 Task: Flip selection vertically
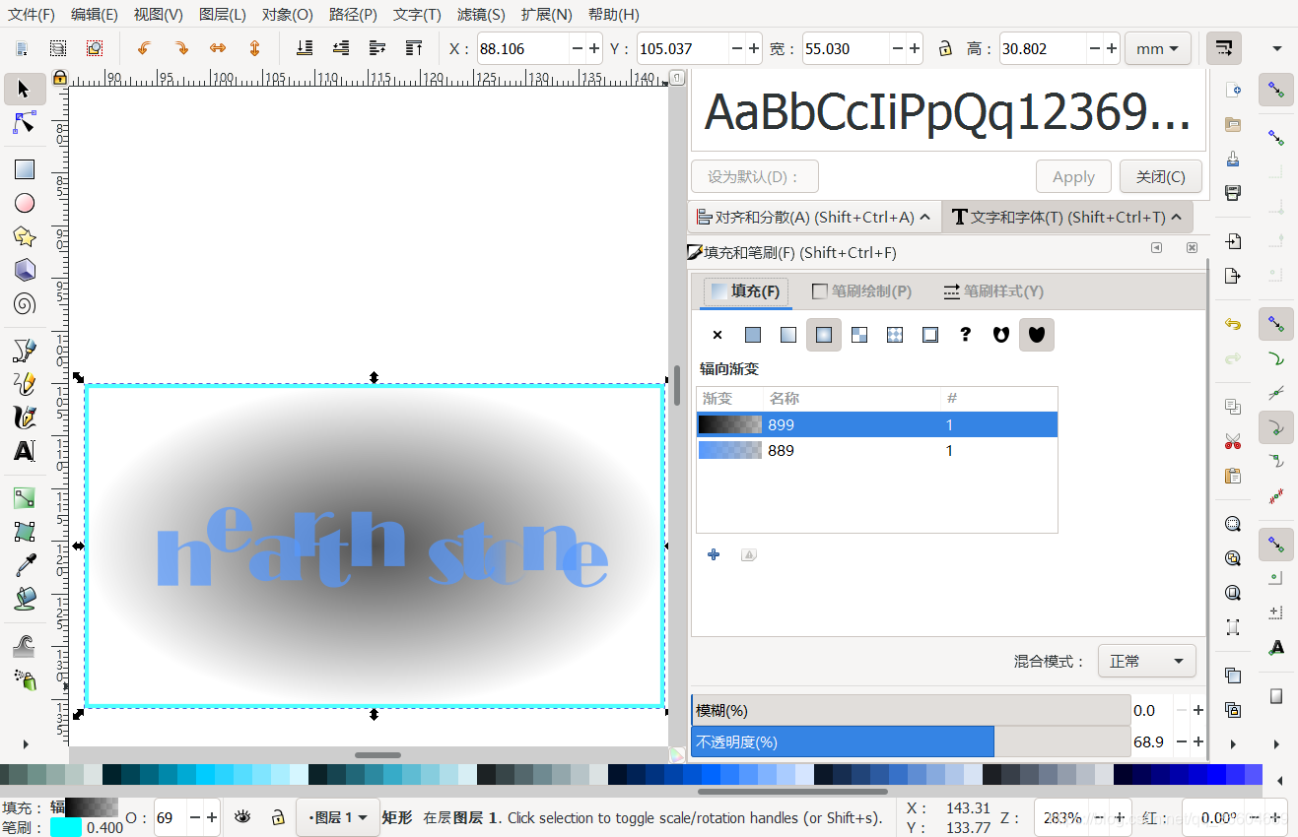pyautogui.click(x=254, y=48)
